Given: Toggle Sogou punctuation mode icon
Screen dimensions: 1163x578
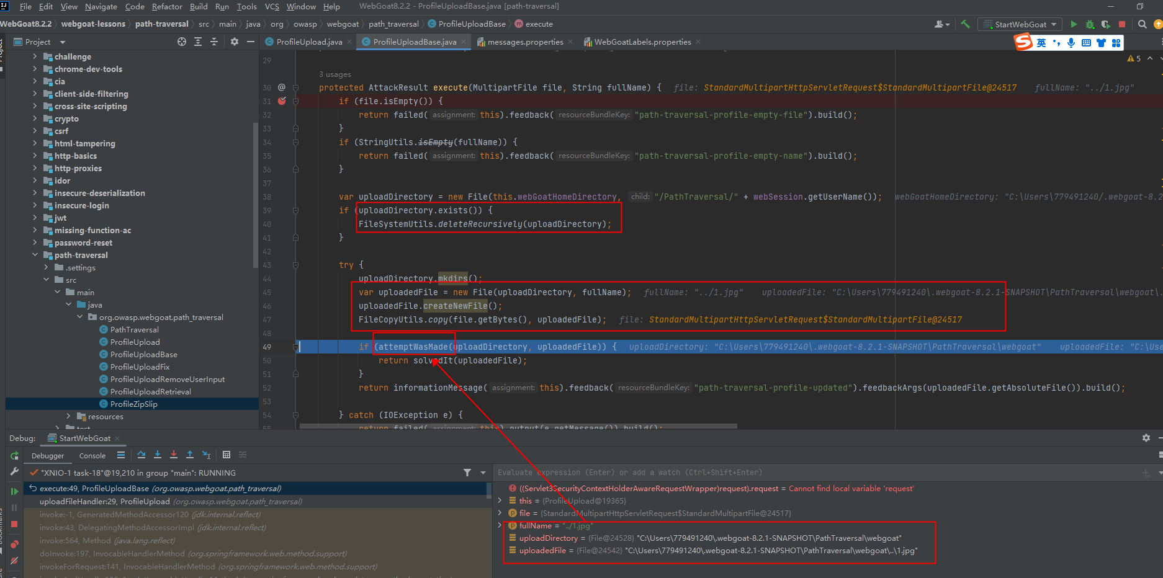Looking at the screenshot, I should click(x=1056, y=43).
